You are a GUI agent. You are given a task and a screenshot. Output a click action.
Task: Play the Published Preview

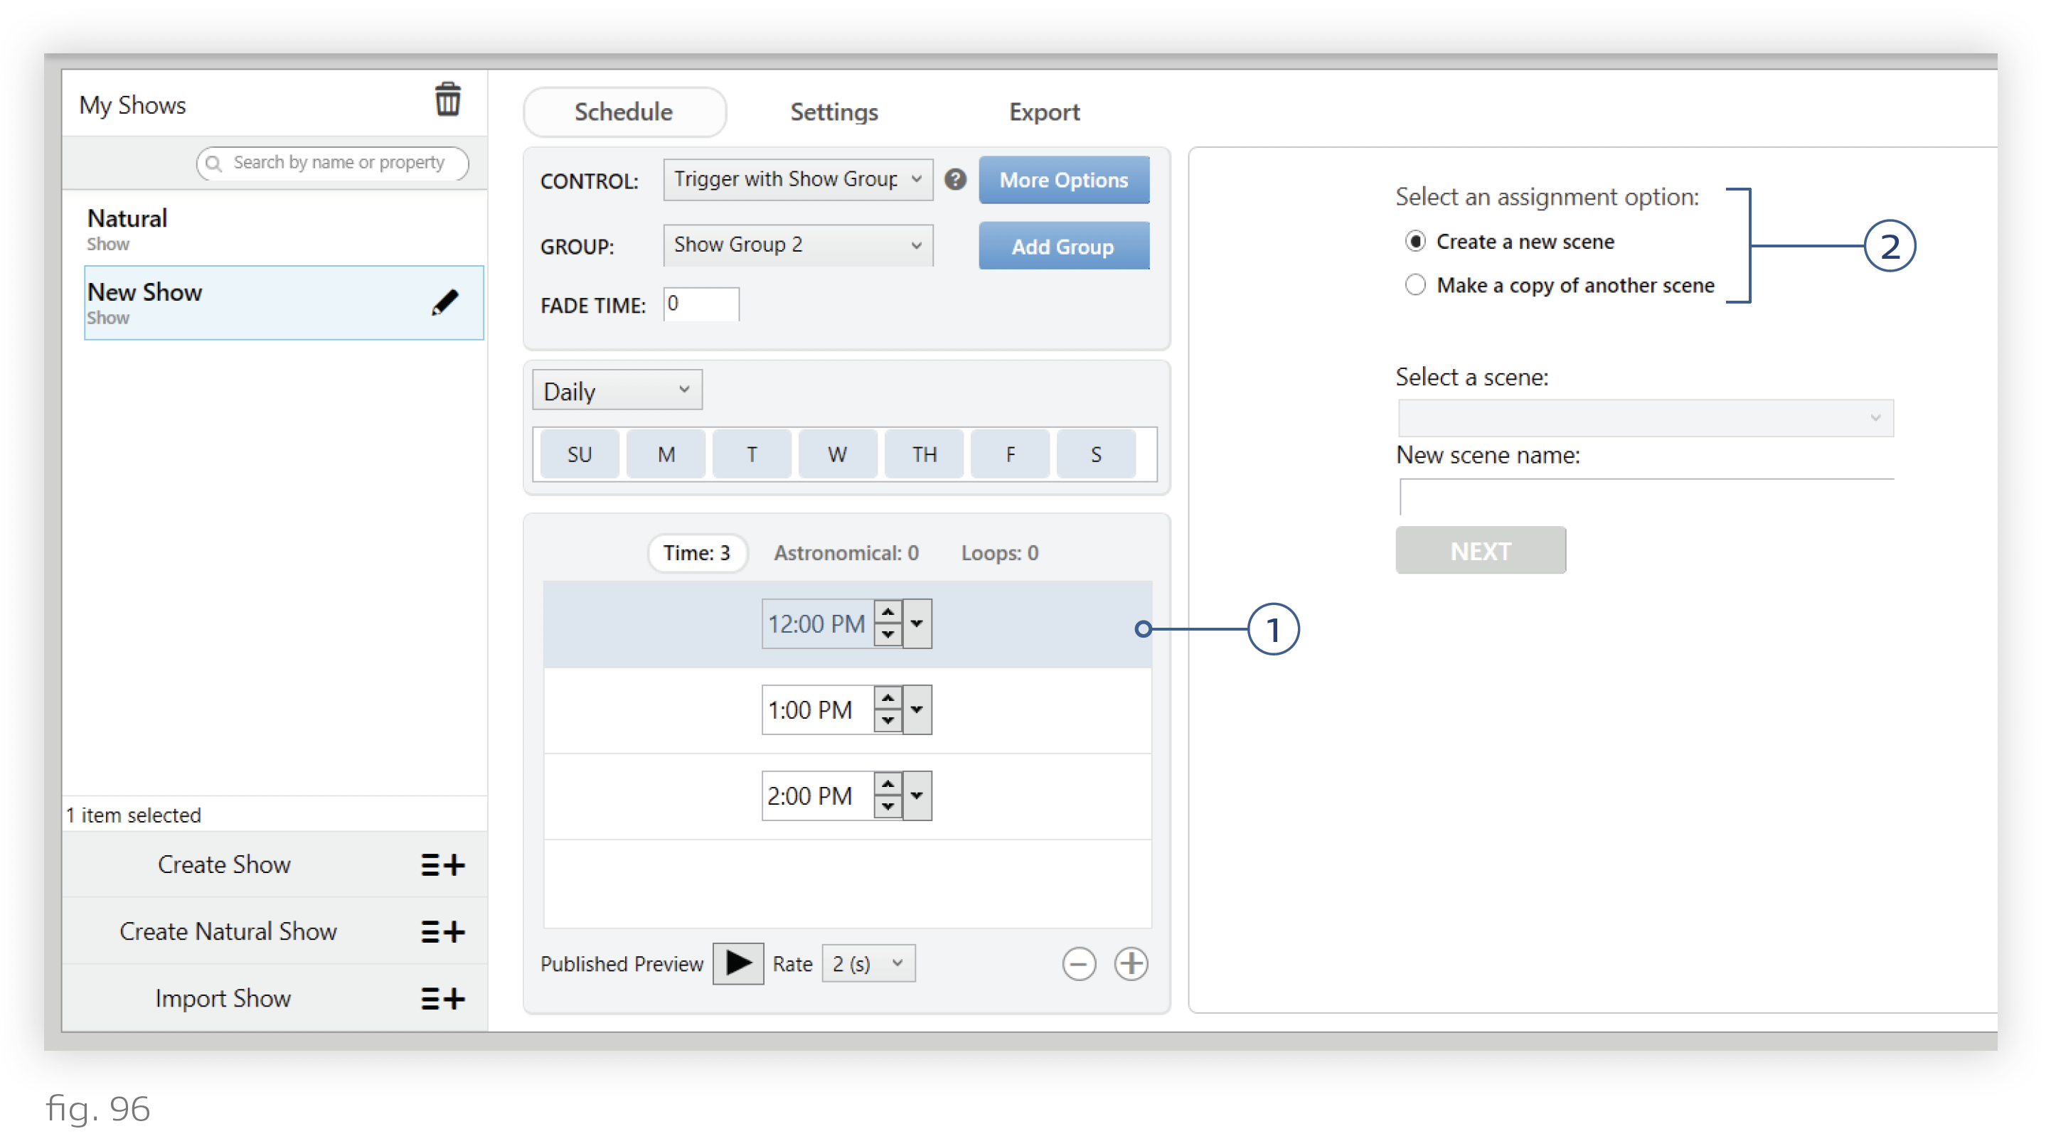pos(738,964)
